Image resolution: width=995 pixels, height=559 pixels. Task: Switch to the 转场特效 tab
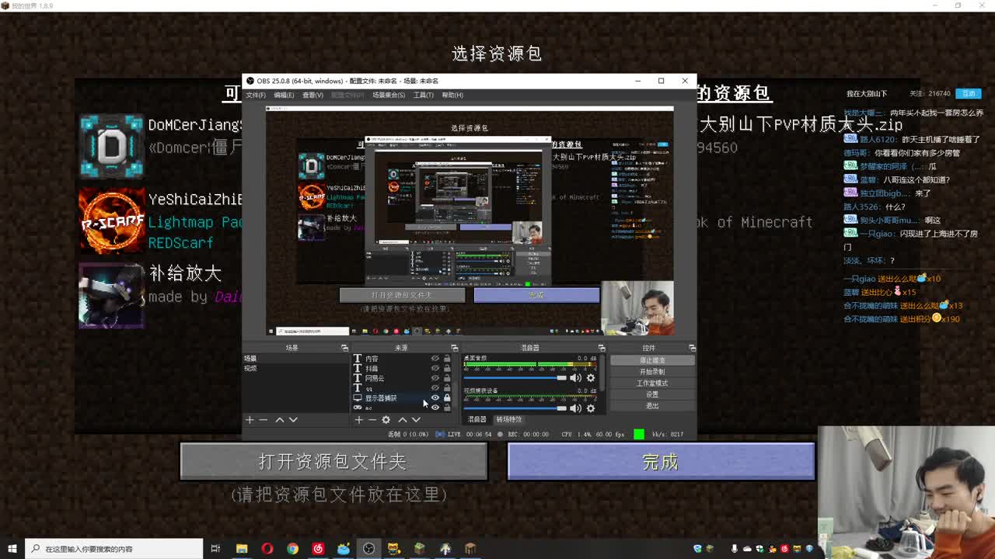(508, 419)
